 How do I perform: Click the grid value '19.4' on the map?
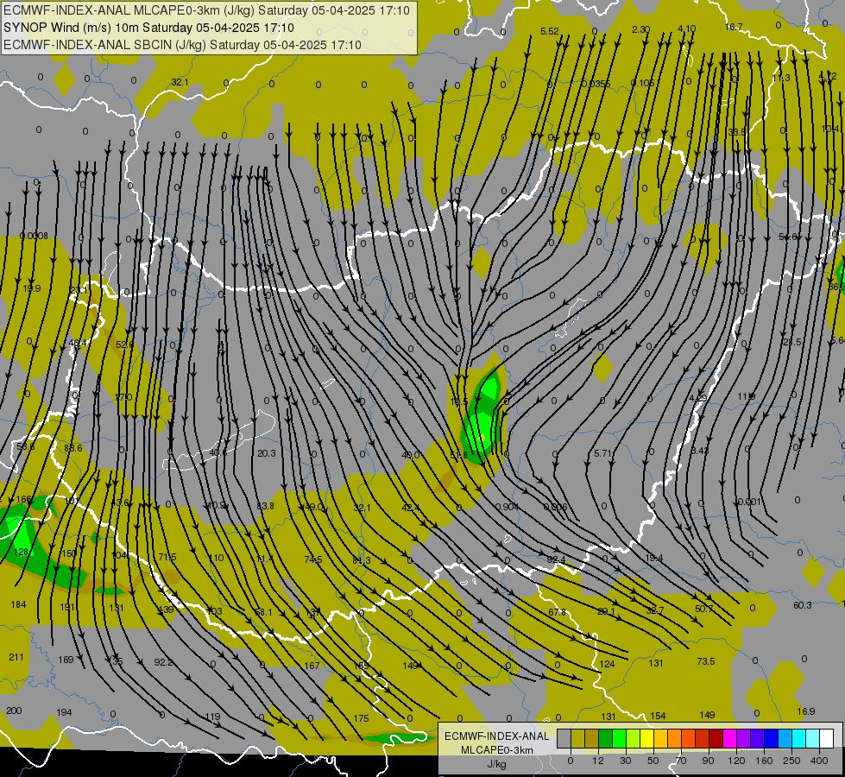pyautogui.click(x=653, y=558)
